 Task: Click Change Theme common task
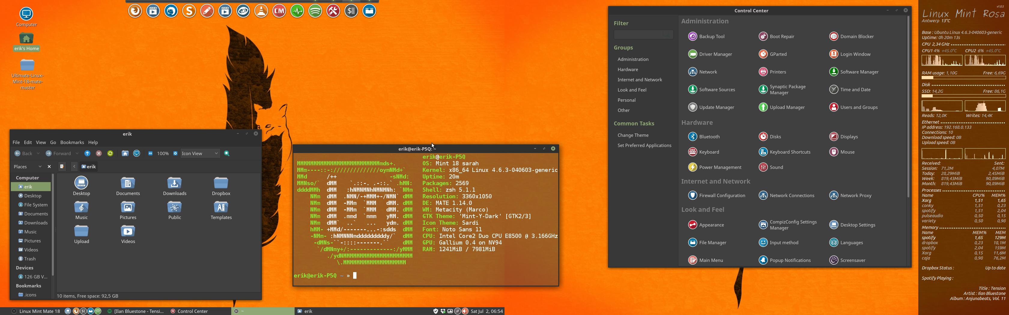pos(633,135)
